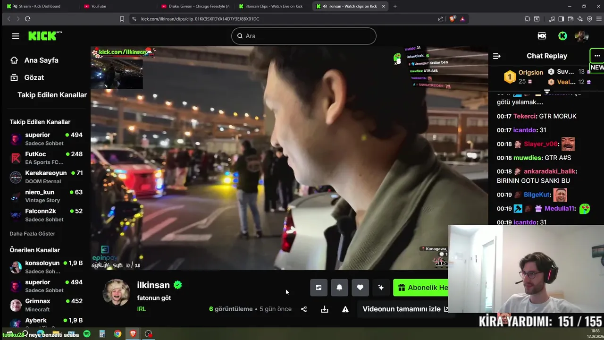Viewport: 604px width, 340px height.
Task: Open MX icon in Kick header
Action: pyautogui.click(x=542, y=36)
